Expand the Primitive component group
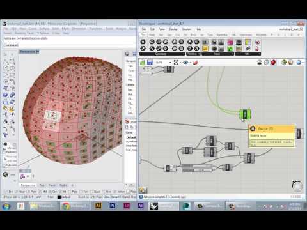Screen dimensions: 307x230 point(193,54)
